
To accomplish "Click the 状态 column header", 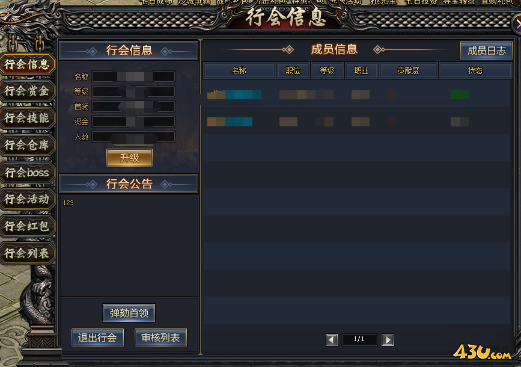I will pos(475,70).
